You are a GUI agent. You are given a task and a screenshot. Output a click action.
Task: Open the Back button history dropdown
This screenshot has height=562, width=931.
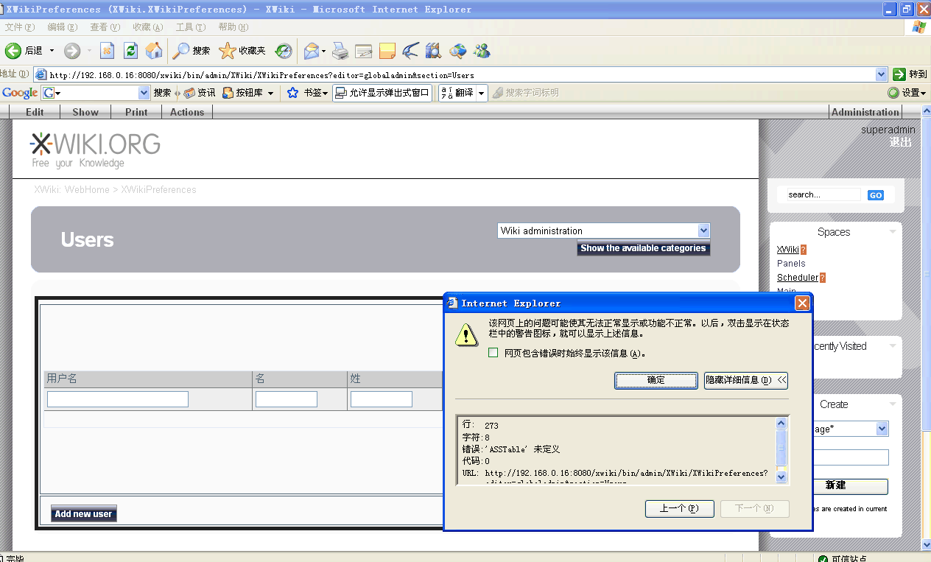tap(52, 51)
